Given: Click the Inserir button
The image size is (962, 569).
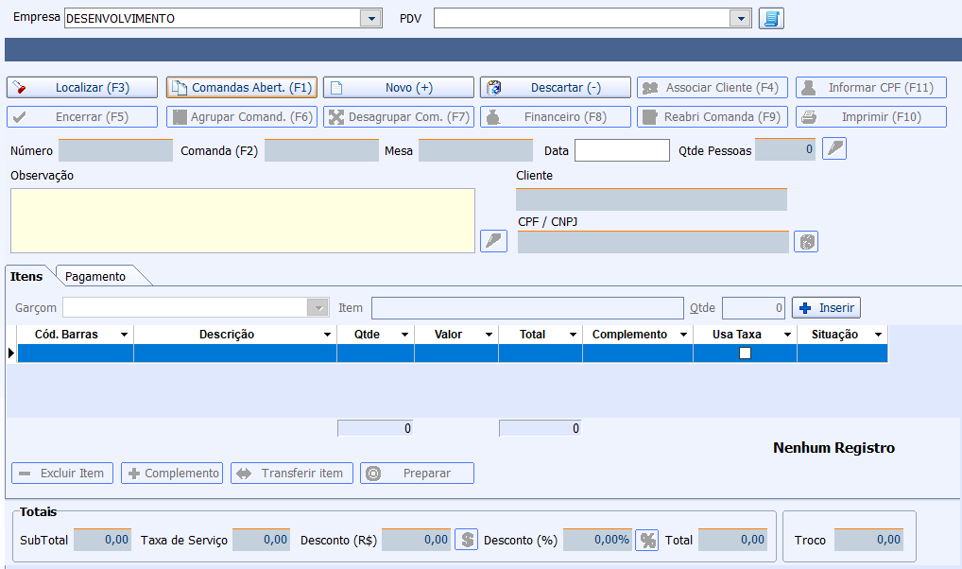Looking at the screenshot, I should pos(826,308).
